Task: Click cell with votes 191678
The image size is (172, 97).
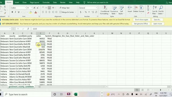Action: (41, 50)
